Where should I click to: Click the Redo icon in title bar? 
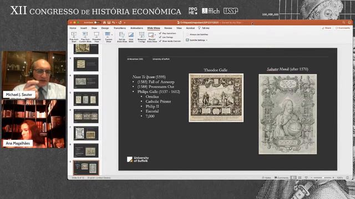click(120, 23)
